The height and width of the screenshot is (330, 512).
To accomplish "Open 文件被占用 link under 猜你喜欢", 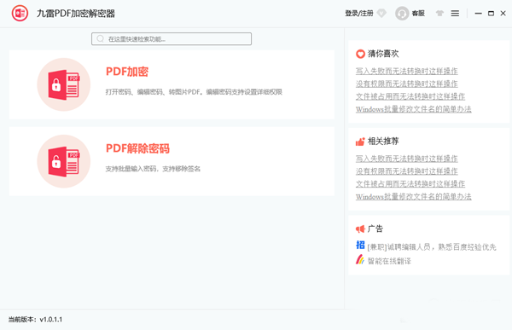I will [x=410, y=96].
